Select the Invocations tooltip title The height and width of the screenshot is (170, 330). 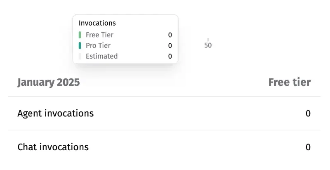pyautogui.click(x=97, y=23)
